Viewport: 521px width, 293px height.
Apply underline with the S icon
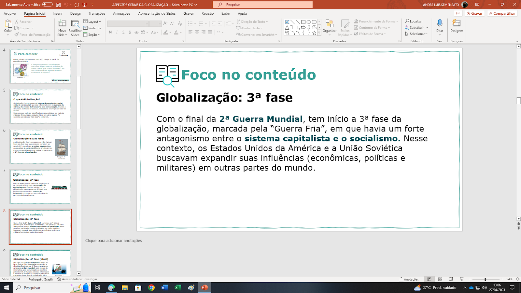123,32
